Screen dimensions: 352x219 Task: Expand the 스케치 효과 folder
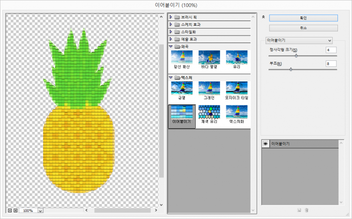[171, 24]
